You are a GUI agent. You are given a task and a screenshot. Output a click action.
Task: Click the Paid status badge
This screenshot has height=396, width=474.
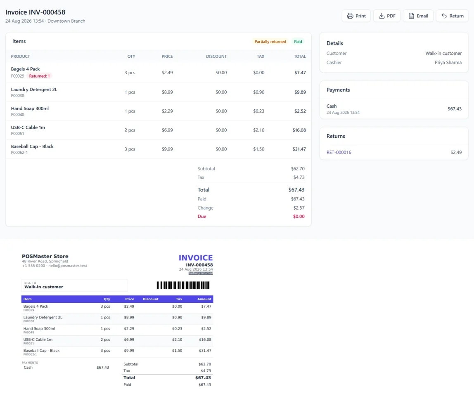[298, 42]
